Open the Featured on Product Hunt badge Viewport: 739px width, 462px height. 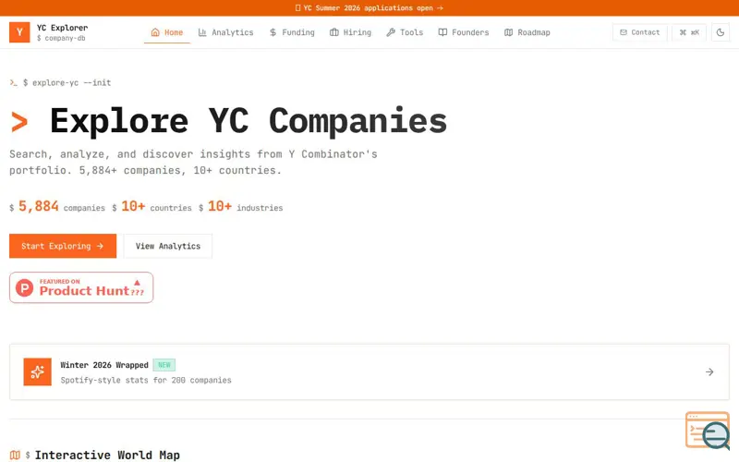coord(81,287)
